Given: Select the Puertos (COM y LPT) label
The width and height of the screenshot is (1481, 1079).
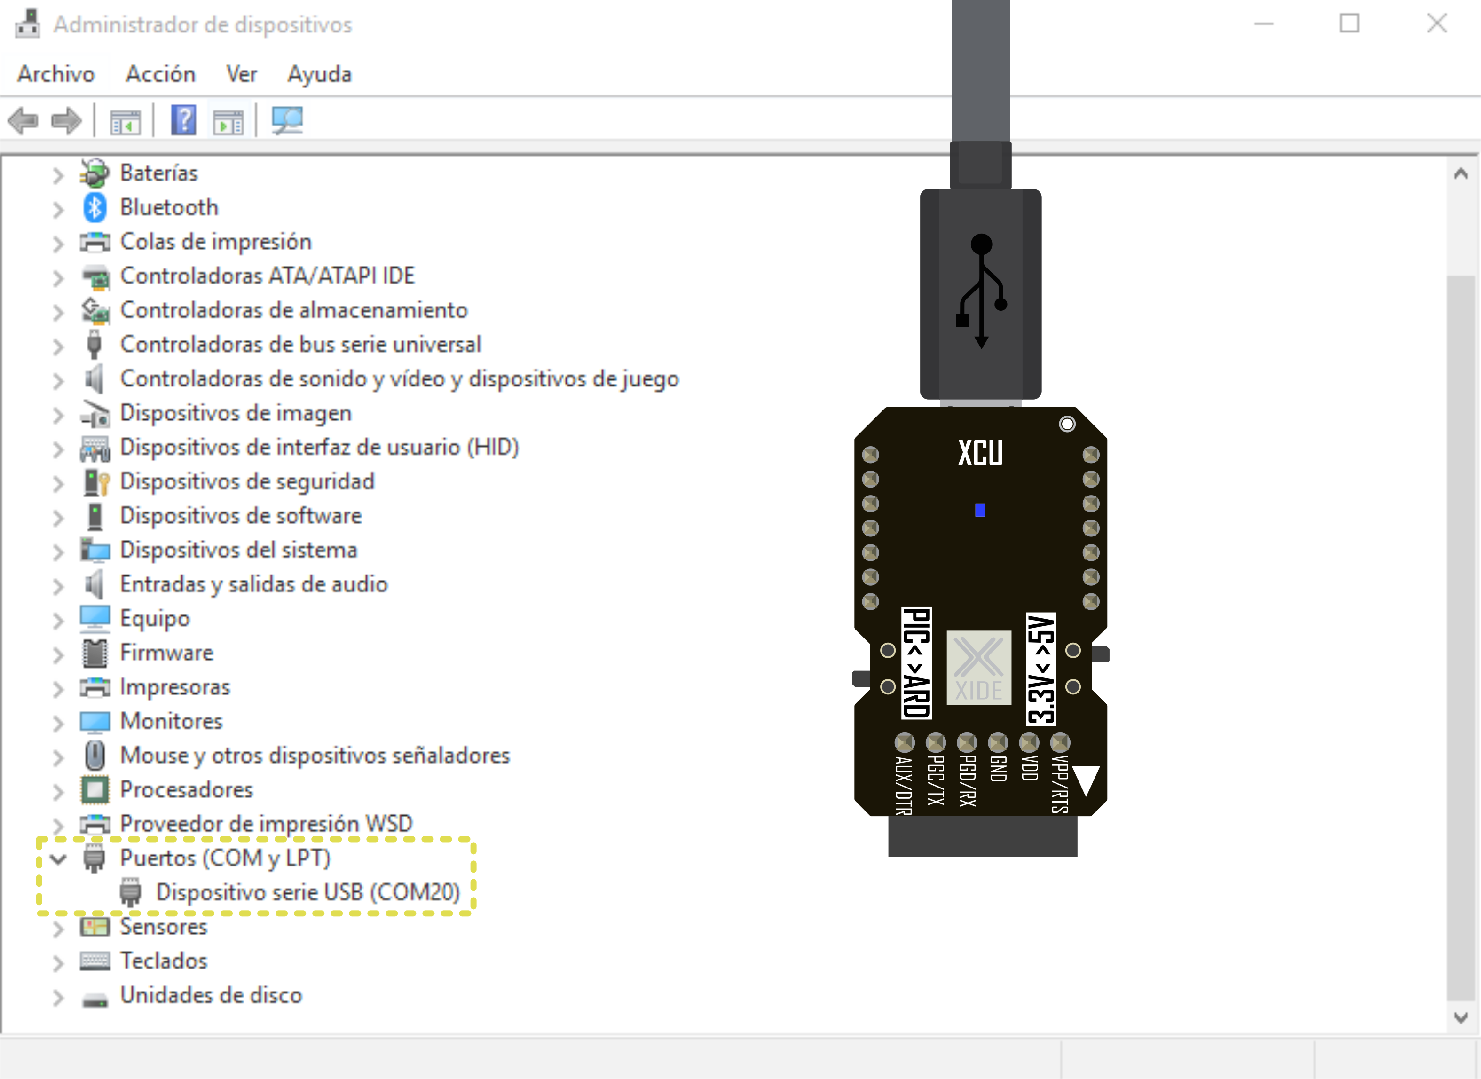Looking at the screenshot, I should (225, 858).
